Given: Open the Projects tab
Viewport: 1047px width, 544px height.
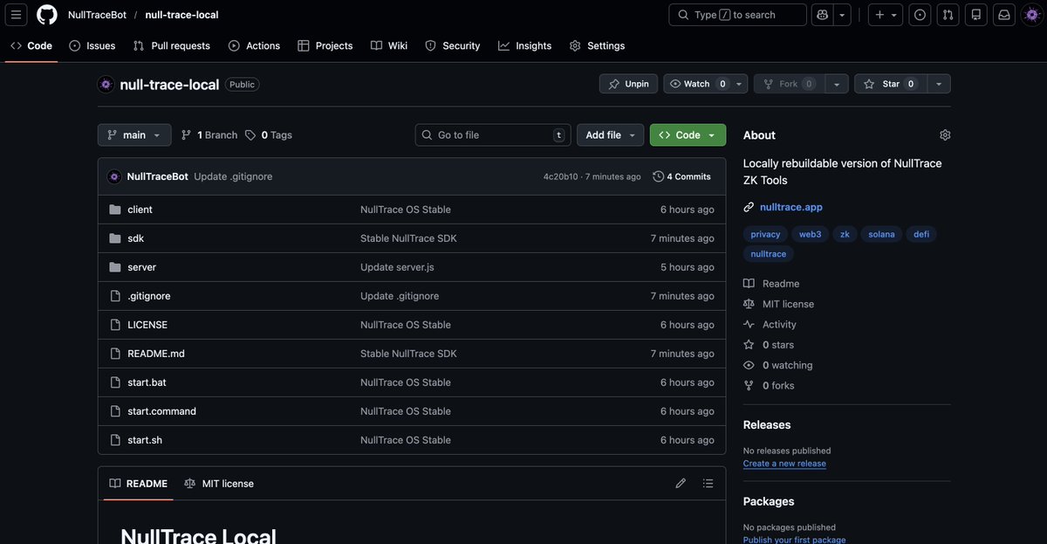Looking at the screenshot, I should pos(325,45).
